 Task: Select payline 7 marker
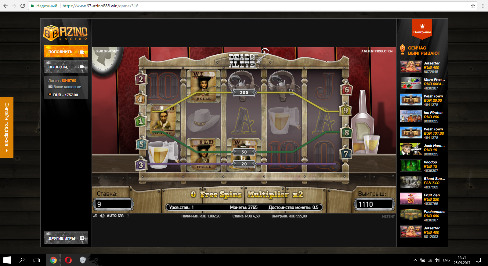pos(346,154)
